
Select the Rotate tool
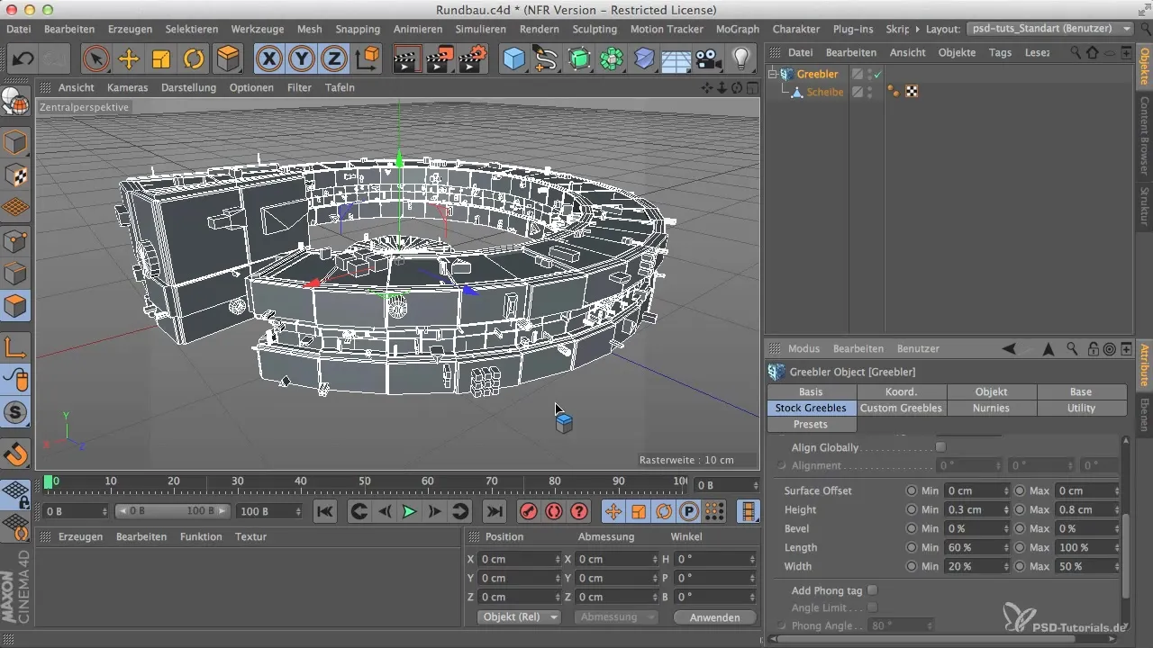pyautogui.click(x=194, y=59)
